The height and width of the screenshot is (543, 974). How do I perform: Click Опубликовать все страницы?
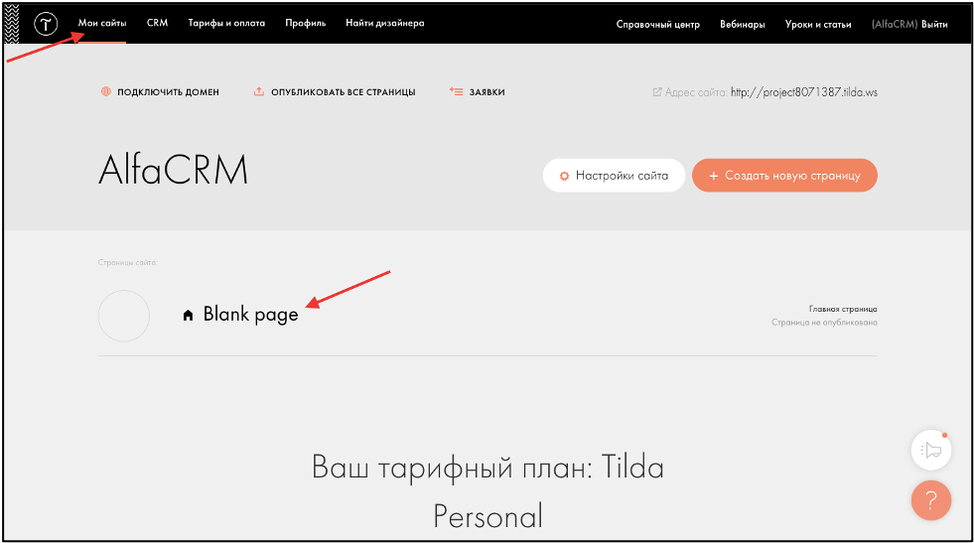(x=343, y=92)
